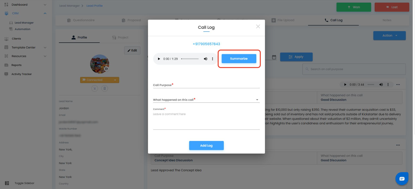The height and width of the screenshot is (189, 416).
Task: Mute the 3:44 call recording
Action: [381, 84]
